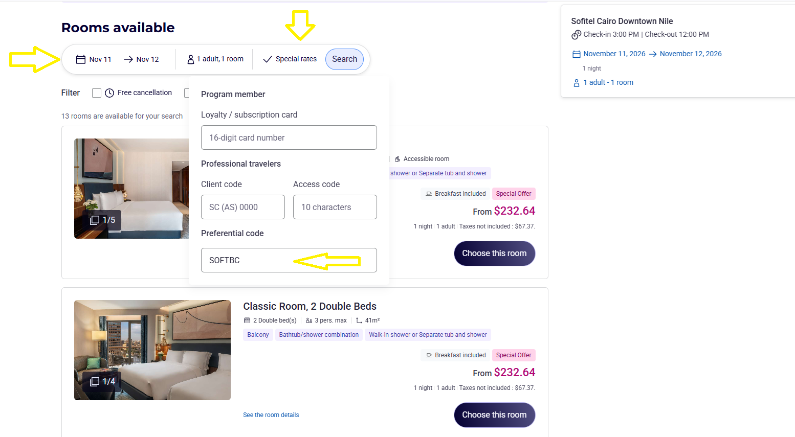
Task: Click the Access code input field
Action: point(335,207)
